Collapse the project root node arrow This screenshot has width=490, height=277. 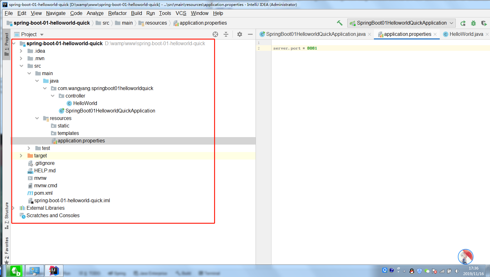pos(14,44)
